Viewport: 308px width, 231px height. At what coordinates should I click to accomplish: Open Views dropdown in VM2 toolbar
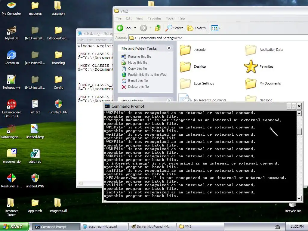[x=216, y=28]
